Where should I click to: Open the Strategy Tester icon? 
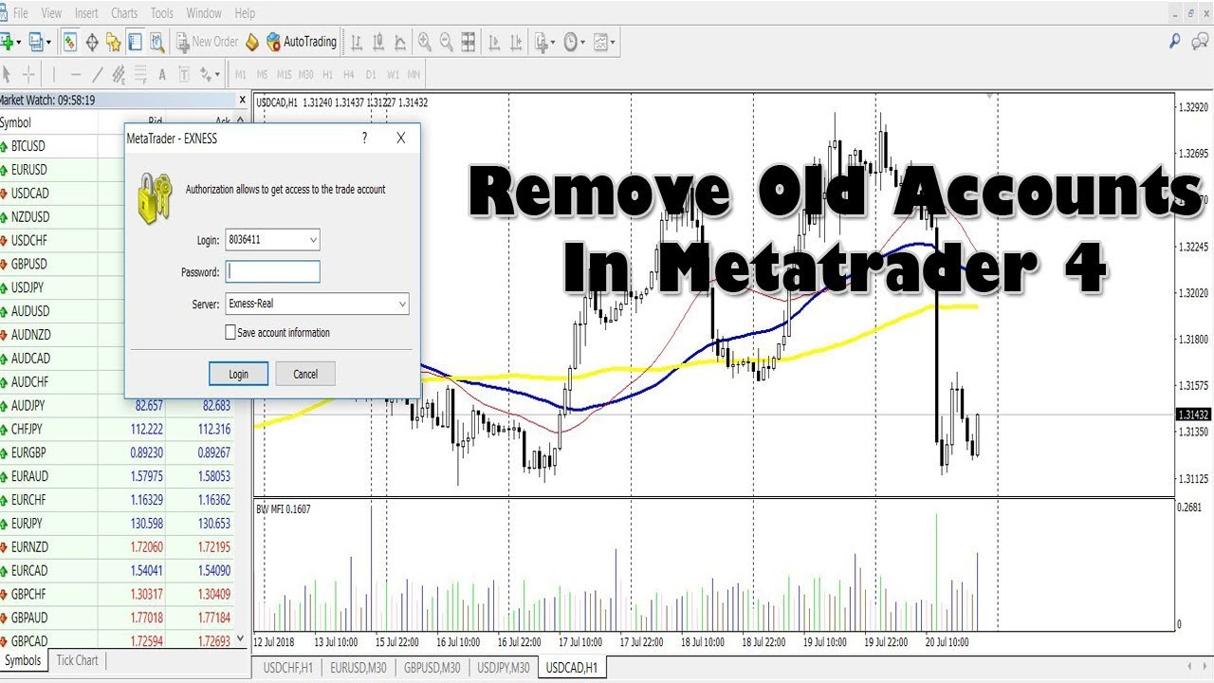click(156, 42)
